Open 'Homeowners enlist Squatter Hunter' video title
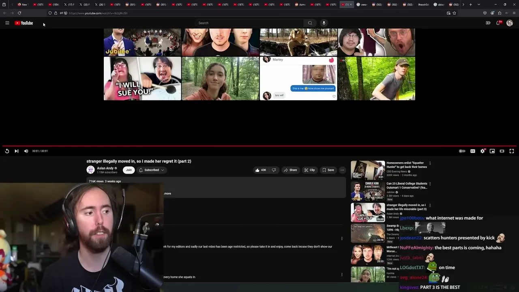Screen dimensions: 519x292 click(x=406, y=165)
